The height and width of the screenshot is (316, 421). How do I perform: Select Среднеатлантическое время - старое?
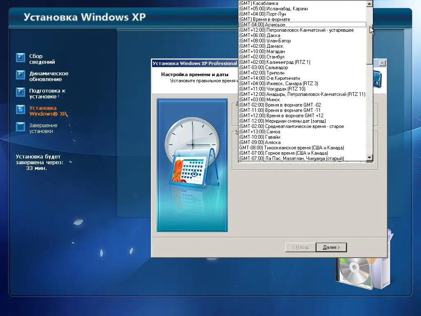pos(302,126)
